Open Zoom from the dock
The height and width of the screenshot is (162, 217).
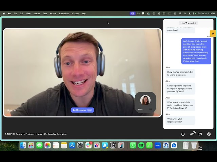coord(158,145)
